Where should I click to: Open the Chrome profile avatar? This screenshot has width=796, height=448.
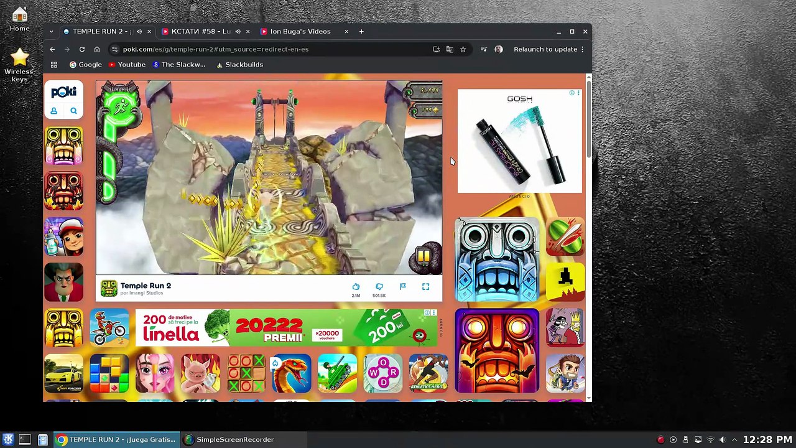[x=498, y=49]
